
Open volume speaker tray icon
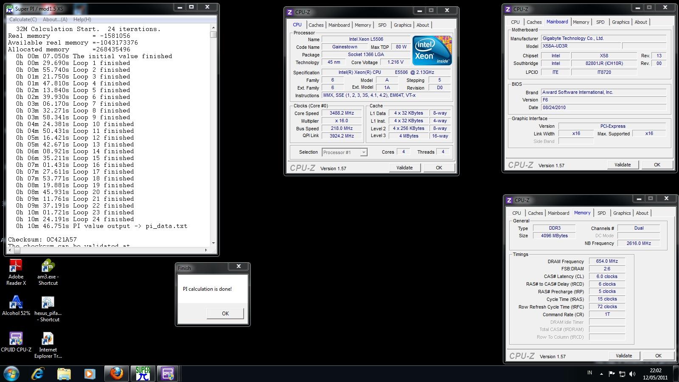pos(632,374)
